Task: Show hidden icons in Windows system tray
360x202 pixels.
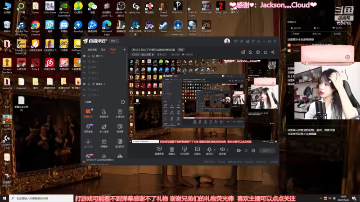Action: coord(321,198)
